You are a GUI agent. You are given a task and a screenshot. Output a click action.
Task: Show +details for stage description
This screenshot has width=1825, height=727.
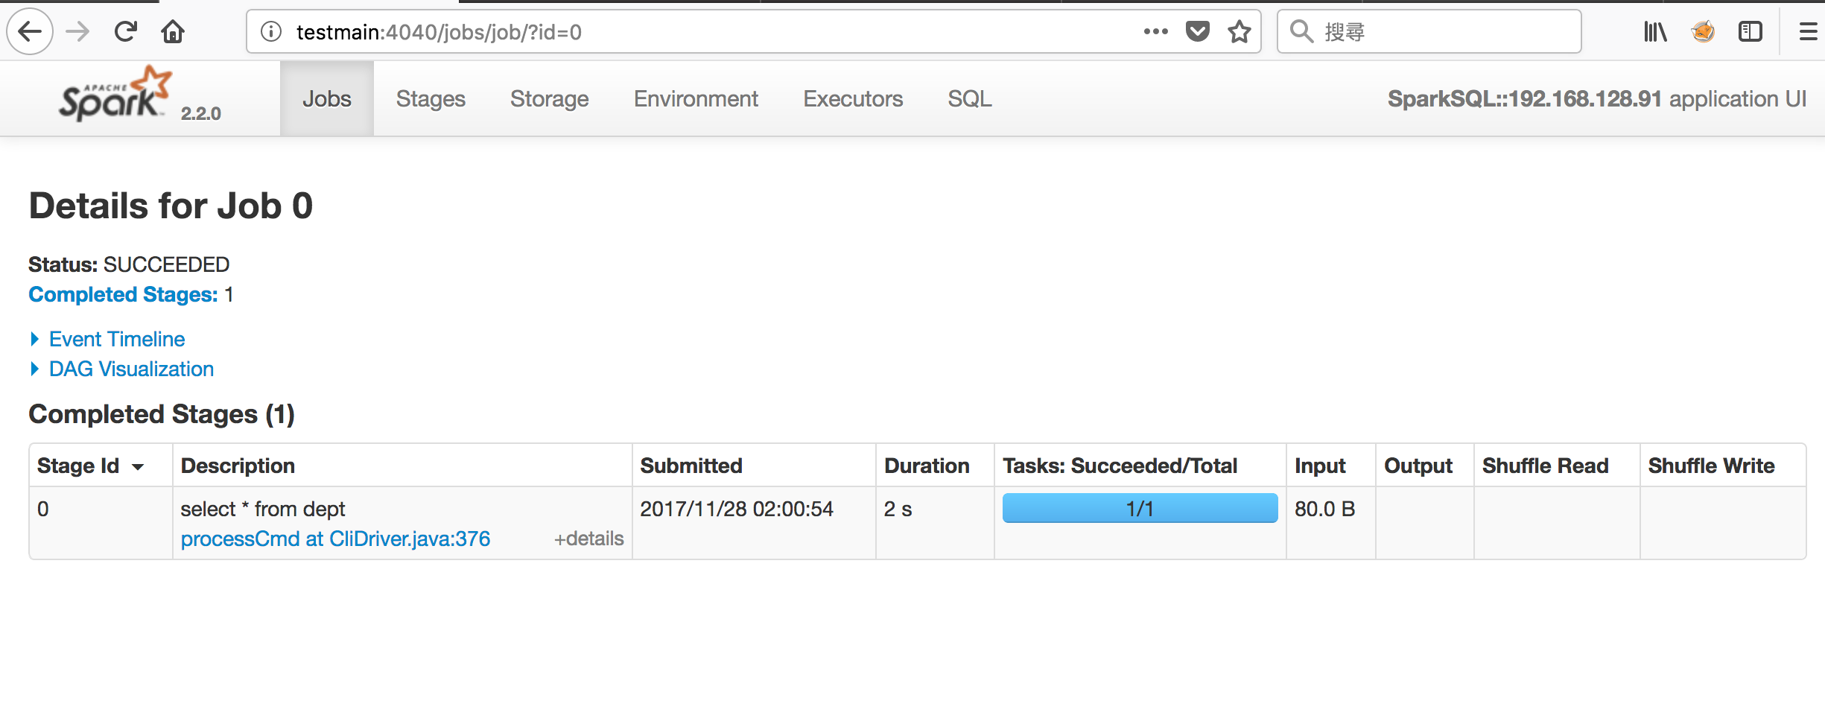(588, 539)
